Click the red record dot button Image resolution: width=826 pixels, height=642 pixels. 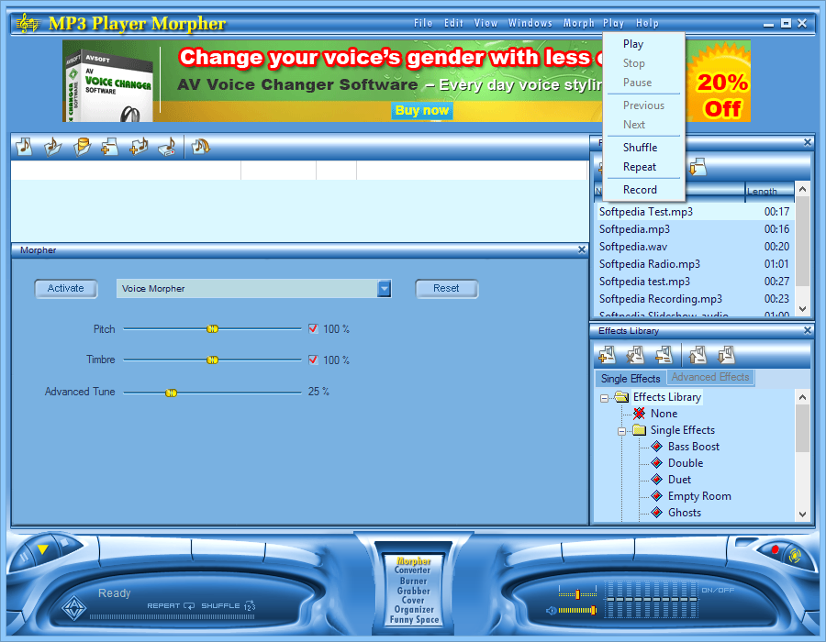775,549
